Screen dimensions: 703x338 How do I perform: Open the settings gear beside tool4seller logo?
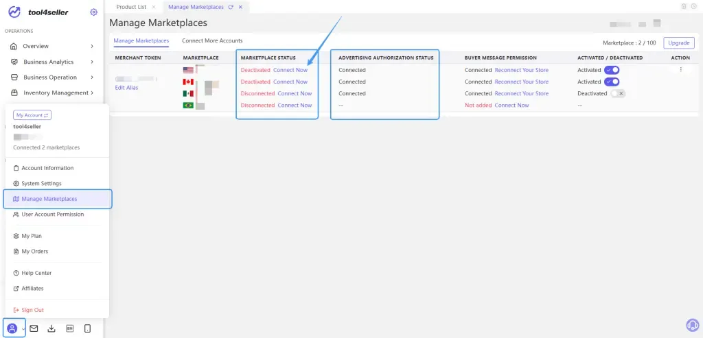coord(93,12)
